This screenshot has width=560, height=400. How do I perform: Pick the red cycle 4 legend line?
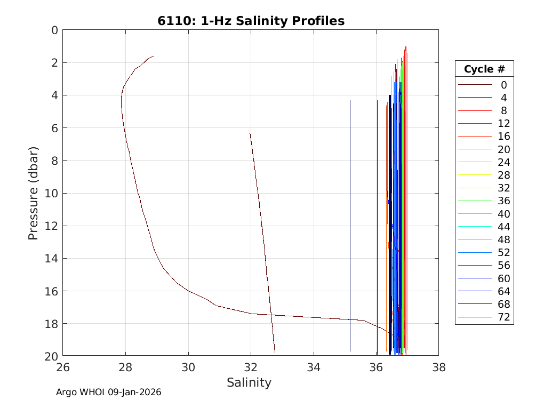[x=474, y=98]
